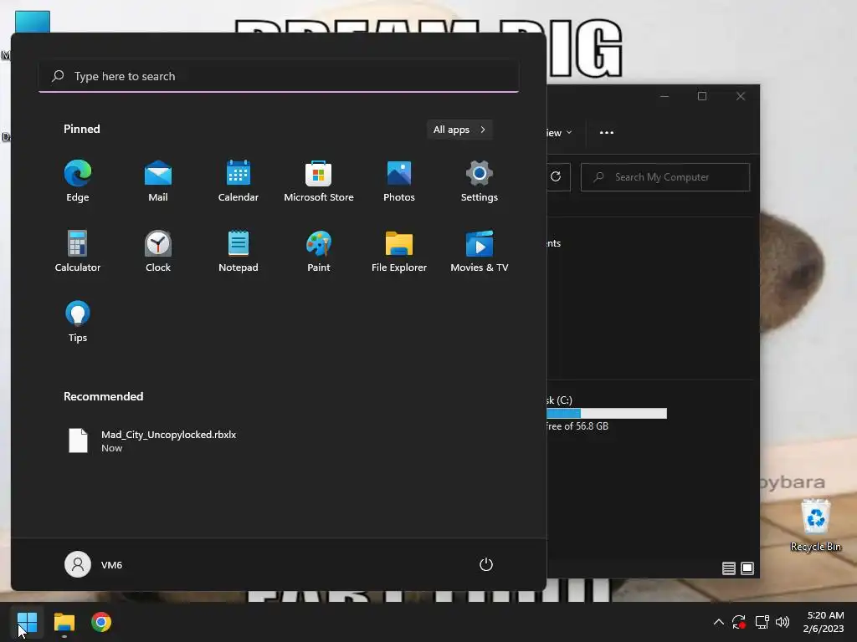The height and width of the screenshot is (642, 857).
Task: Open Settings from pinned apps
Action: (480, 181)
